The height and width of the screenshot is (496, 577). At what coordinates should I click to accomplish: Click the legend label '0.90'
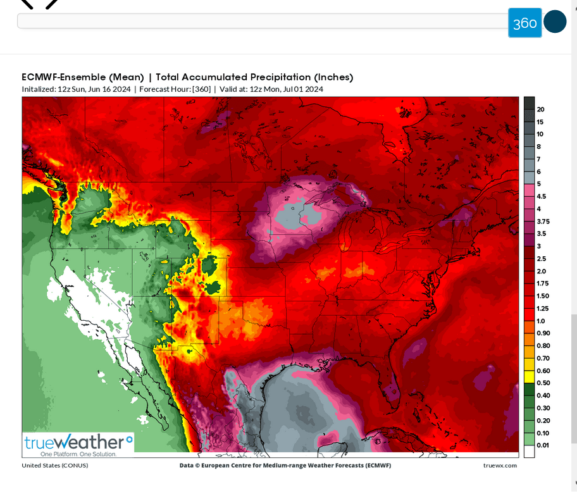[x=543, y=333]
